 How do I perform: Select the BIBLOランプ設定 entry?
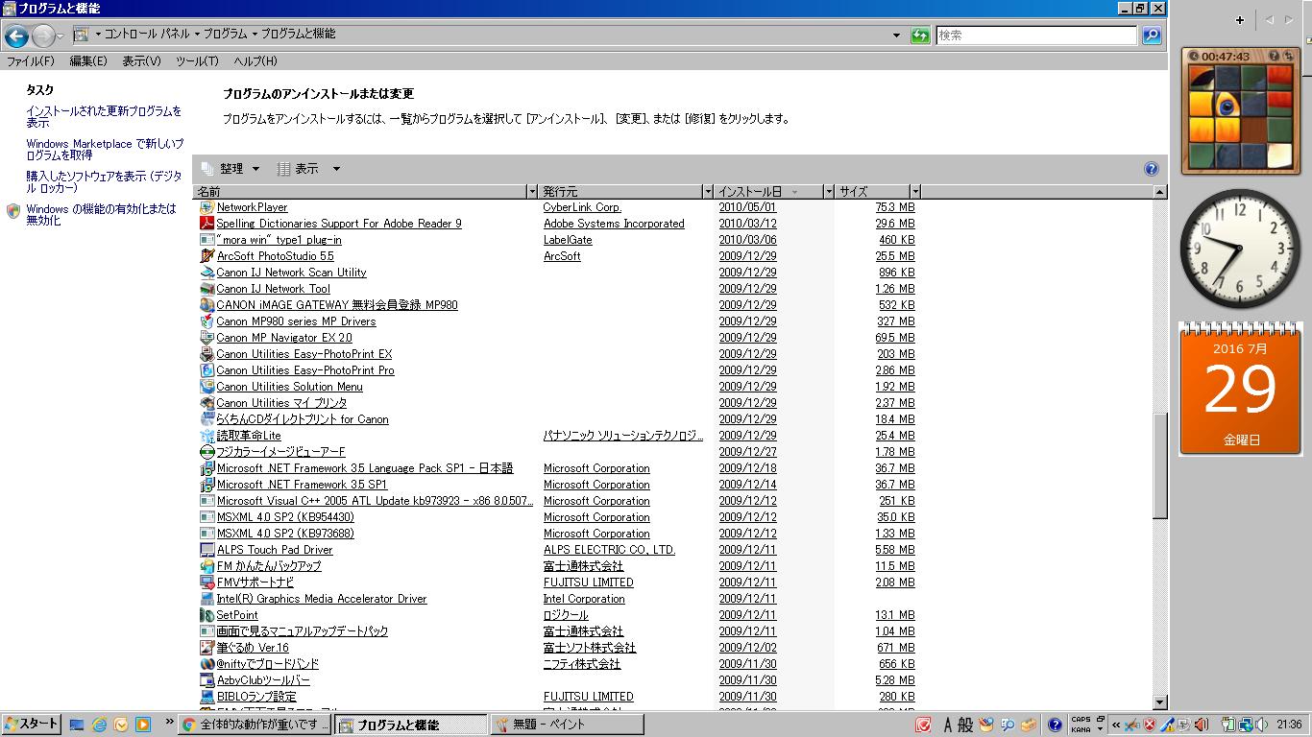[256, 697]
